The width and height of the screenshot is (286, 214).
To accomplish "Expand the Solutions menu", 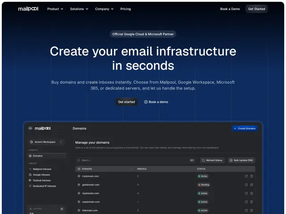I will click(79, 9).
